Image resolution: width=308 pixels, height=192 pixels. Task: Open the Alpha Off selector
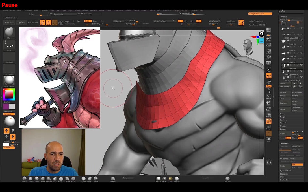pos(9,58)
